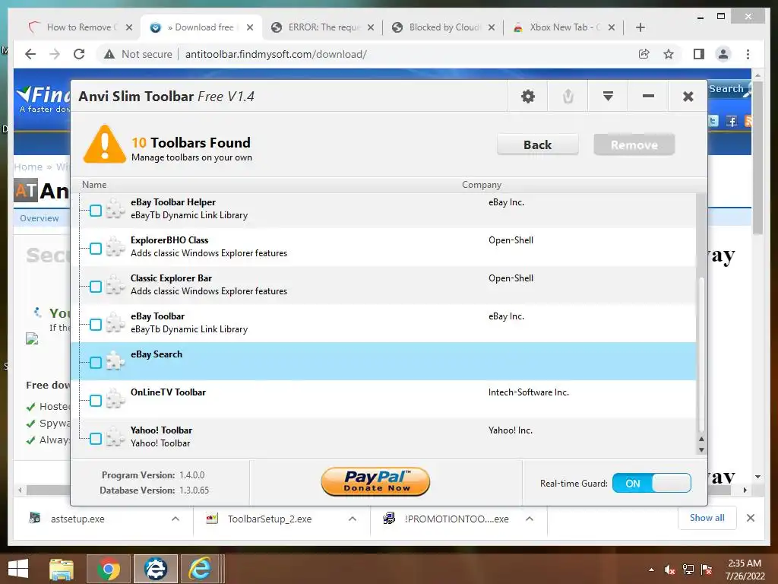
Task: Check the Yahoo! Toolbar checkbox
Action: [x=96, y=439]
